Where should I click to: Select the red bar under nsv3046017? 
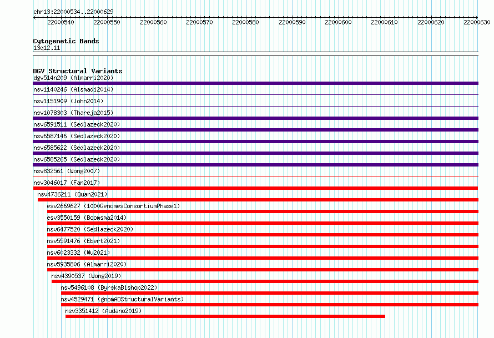click(255, 188)
